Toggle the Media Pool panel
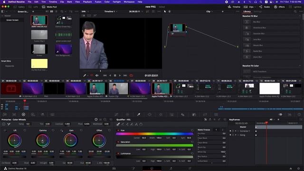The height and width of the screenshot is (171, 304). coord(49,7)
